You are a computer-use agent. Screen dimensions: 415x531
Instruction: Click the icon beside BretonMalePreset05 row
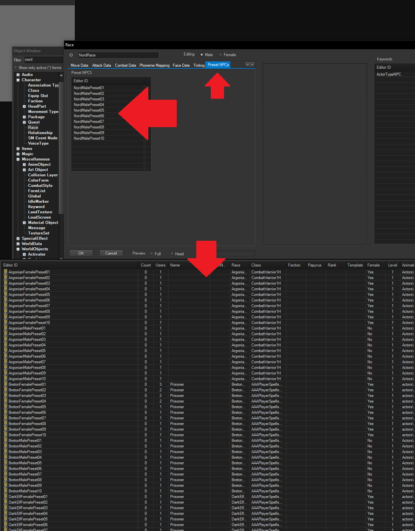(5, 463)
